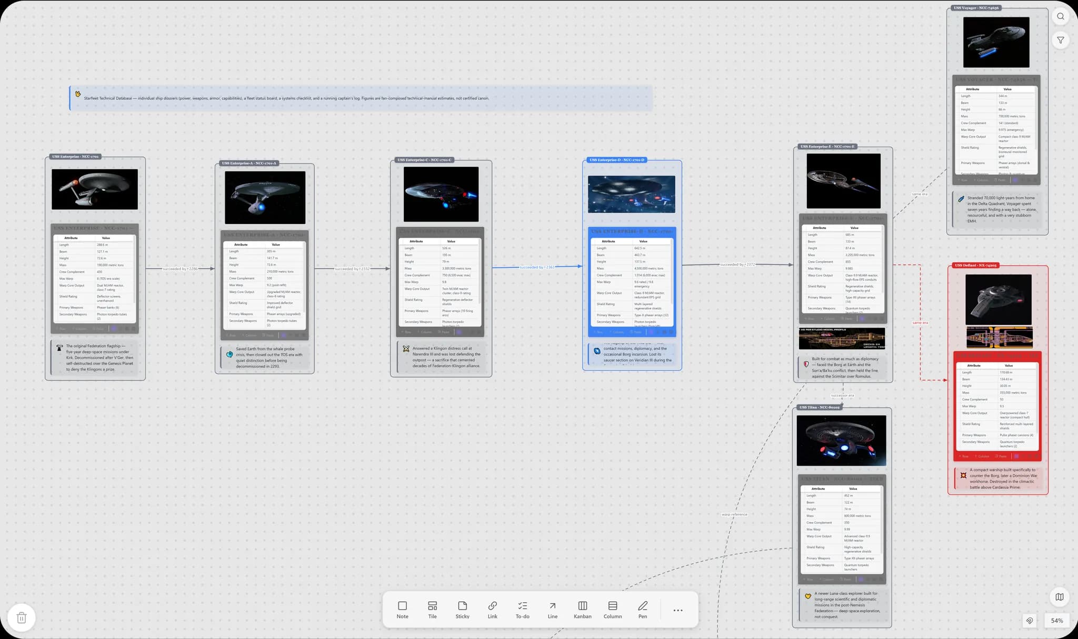Click the 'succeeded by • 2286' connector label
Viewport: 1078px width, 639px height.
[180, 269]
